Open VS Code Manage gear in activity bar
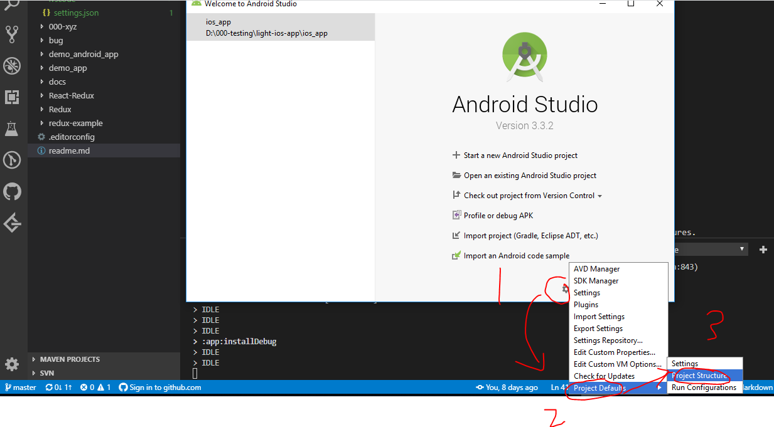This screenshot has height=427, width=774. coord(12,364)
